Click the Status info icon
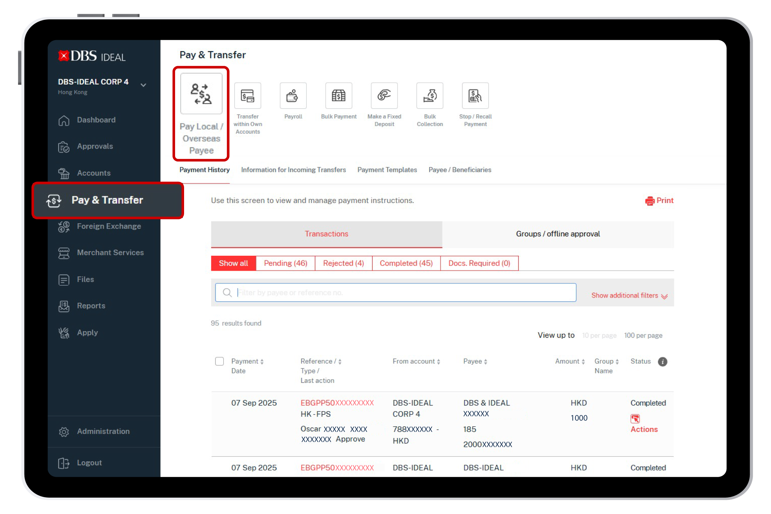 662,362
